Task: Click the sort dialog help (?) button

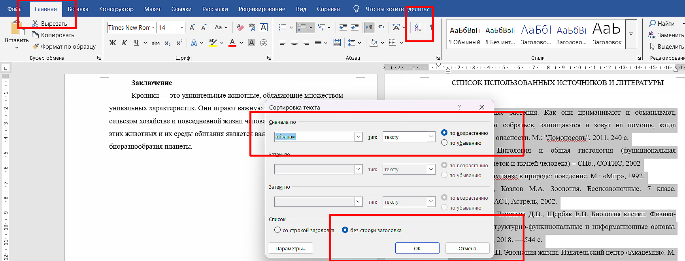Action: point(459,107)
